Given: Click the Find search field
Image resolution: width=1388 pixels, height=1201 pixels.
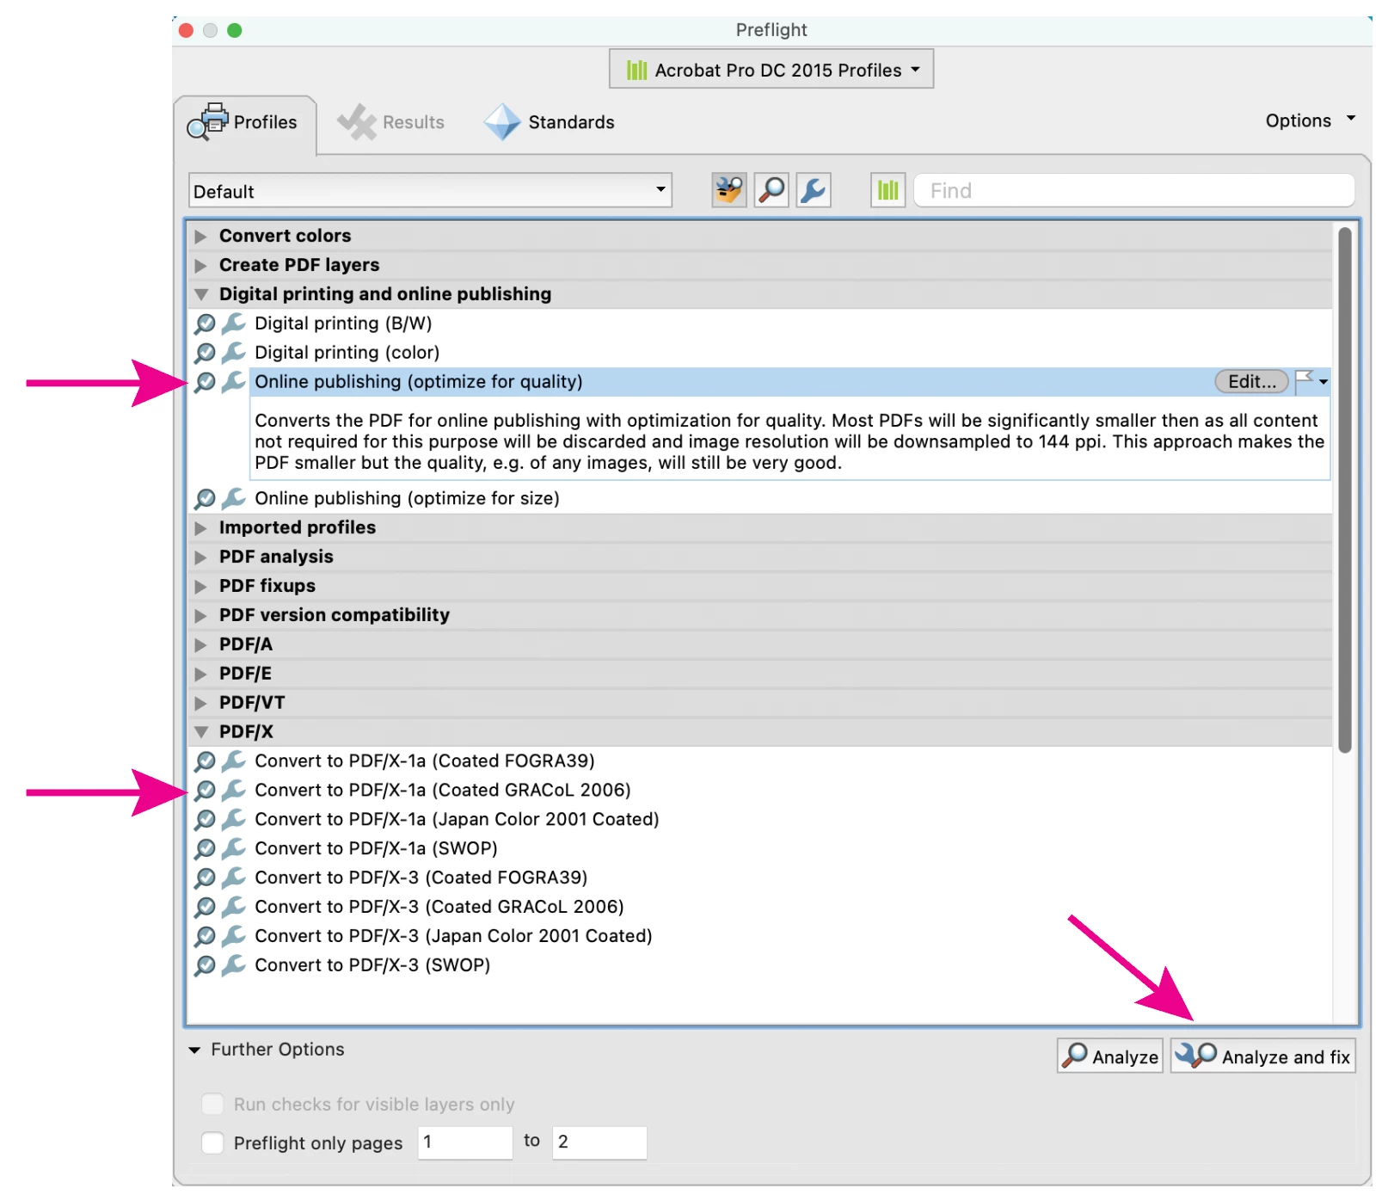Looking at the screenshot, I should click(x=1133, y=190).
